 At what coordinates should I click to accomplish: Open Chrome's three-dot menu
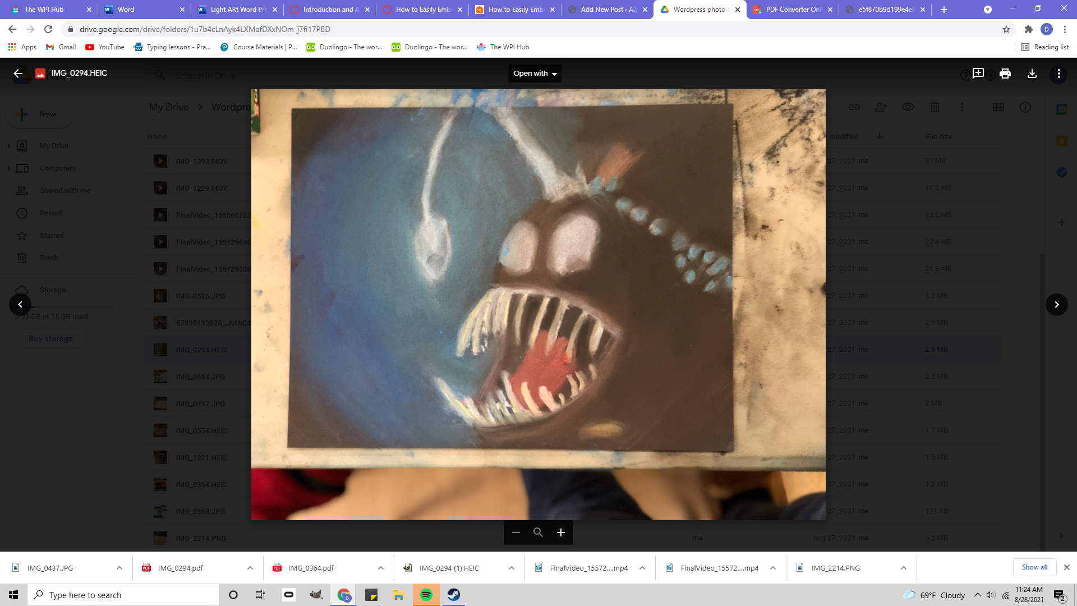(1065, 29)
